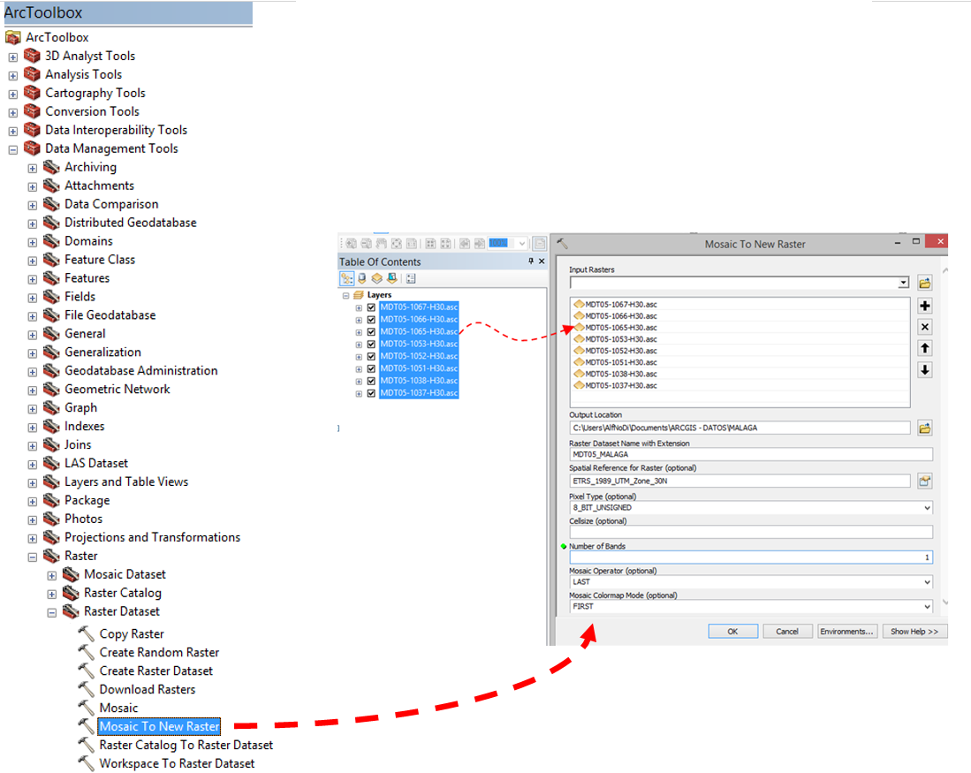
Task: Uncheck layer MDT05-1065-H30.asc visibility
Action: tap(372, 332)
